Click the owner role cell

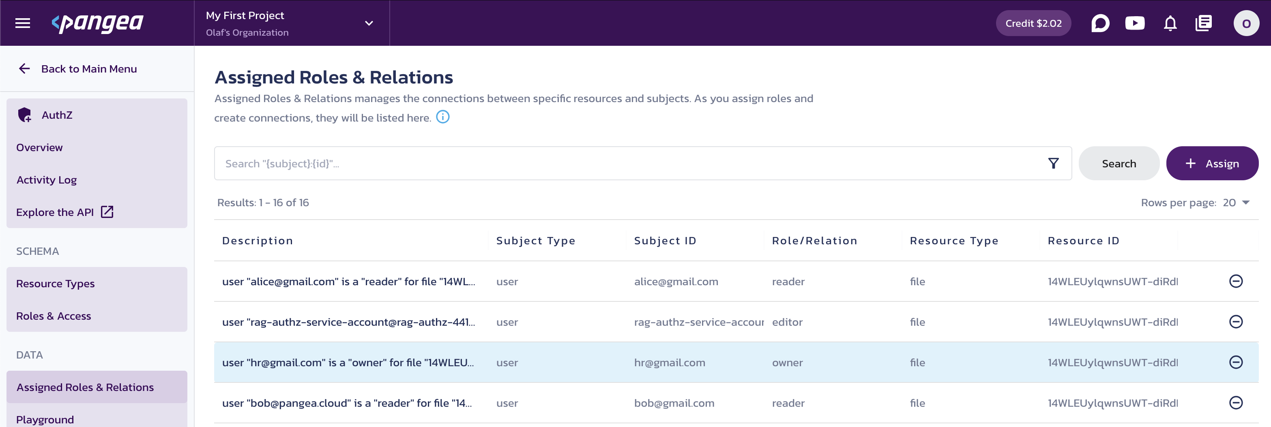[x=787, y=363]
